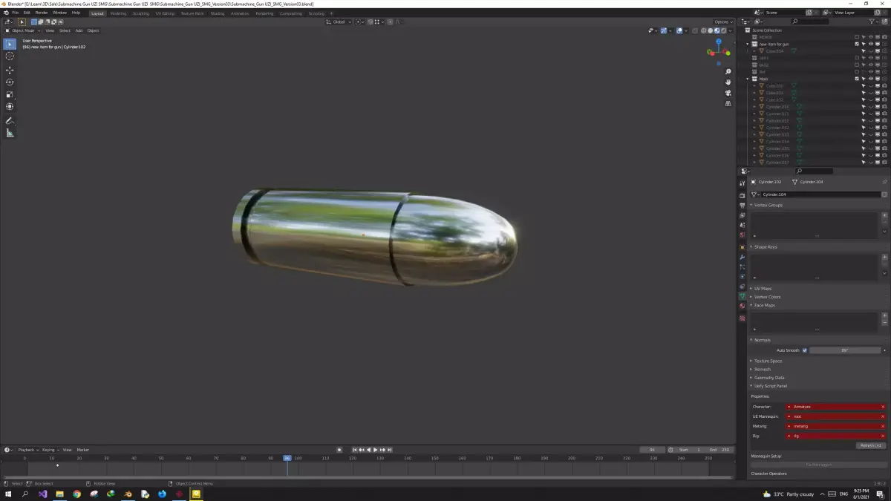Open the Object Data green triangle tab
891x501 pixels.
742,296
